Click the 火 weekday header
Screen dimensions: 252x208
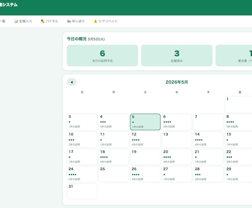pos(145,92)
